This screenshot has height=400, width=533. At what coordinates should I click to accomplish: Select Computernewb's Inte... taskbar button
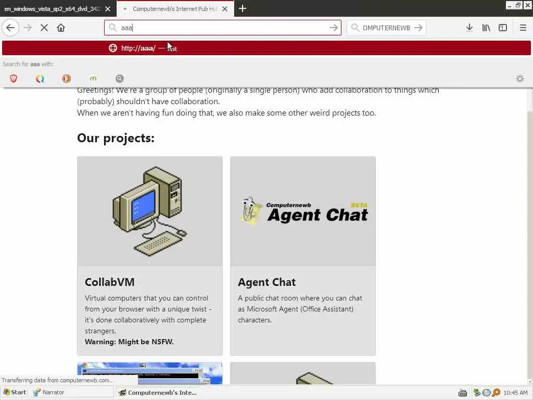click(157, 393)
